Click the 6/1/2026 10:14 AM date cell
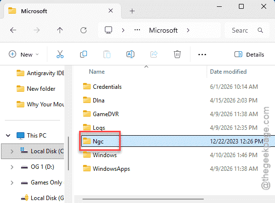 coord(234,87)
